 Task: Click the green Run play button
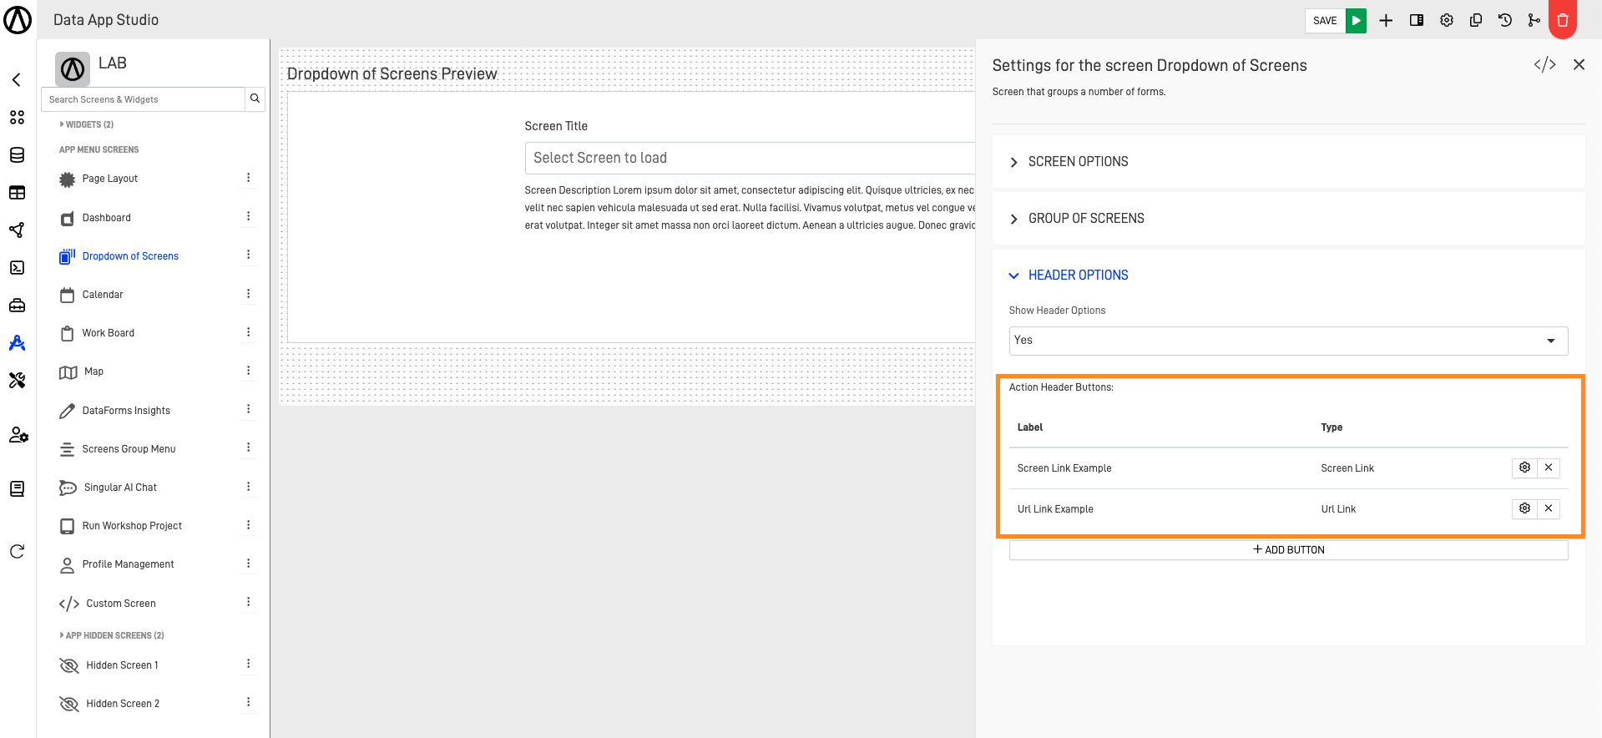click(1356, 20)
